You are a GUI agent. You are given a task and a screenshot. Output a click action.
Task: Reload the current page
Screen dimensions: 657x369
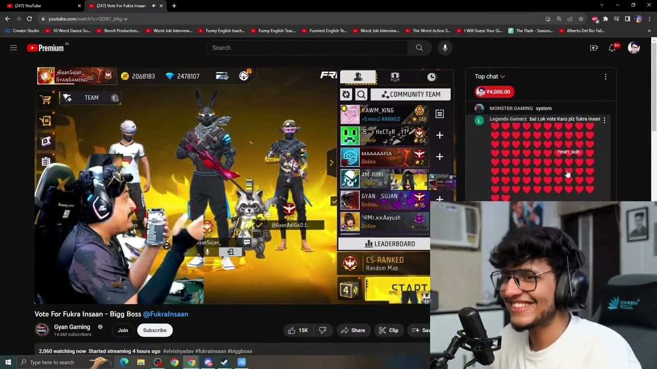pos(29,18)
